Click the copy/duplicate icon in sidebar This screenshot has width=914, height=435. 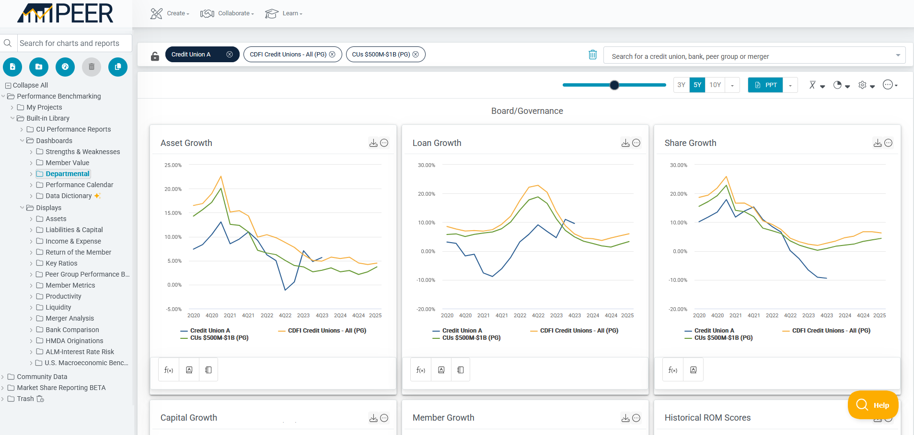117,67
